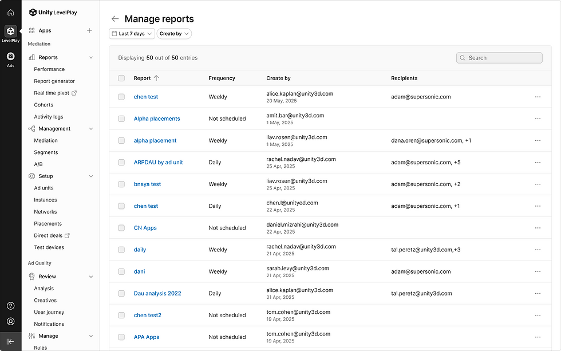Open more options for dani report row
Screen dimensions: 561x351
click(x=538, y=271)
